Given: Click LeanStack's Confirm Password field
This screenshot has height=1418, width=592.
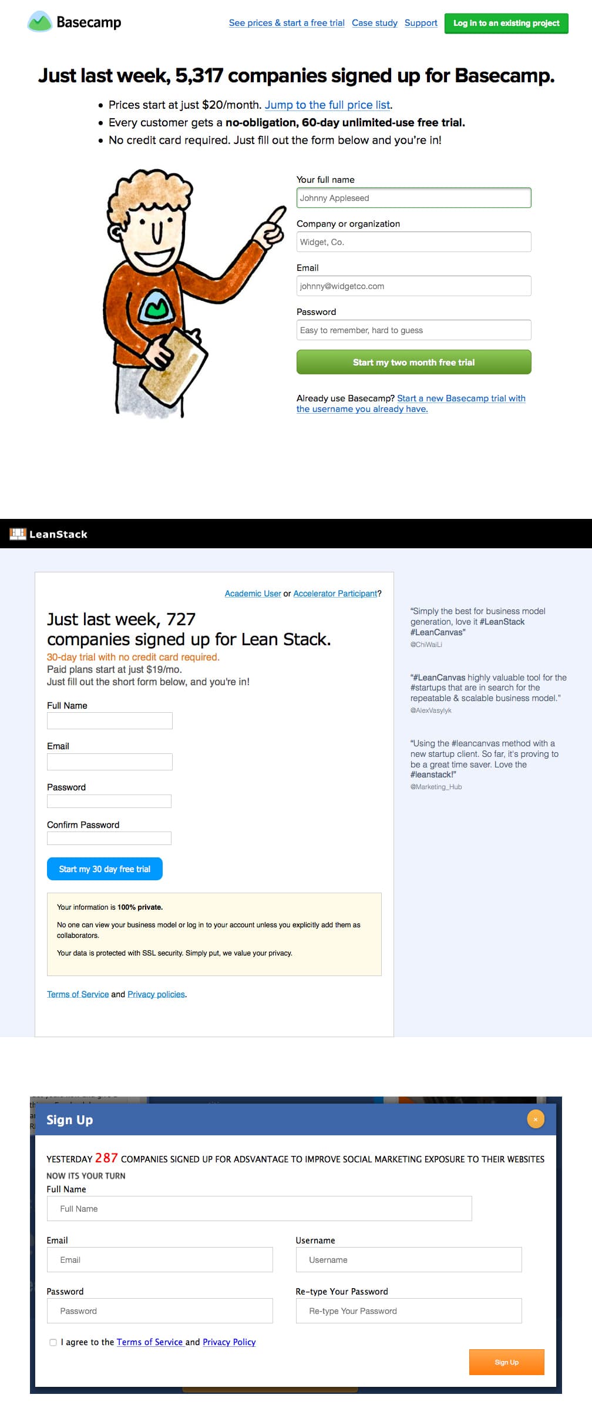Looking at the screenshot, I should (109, 839).
